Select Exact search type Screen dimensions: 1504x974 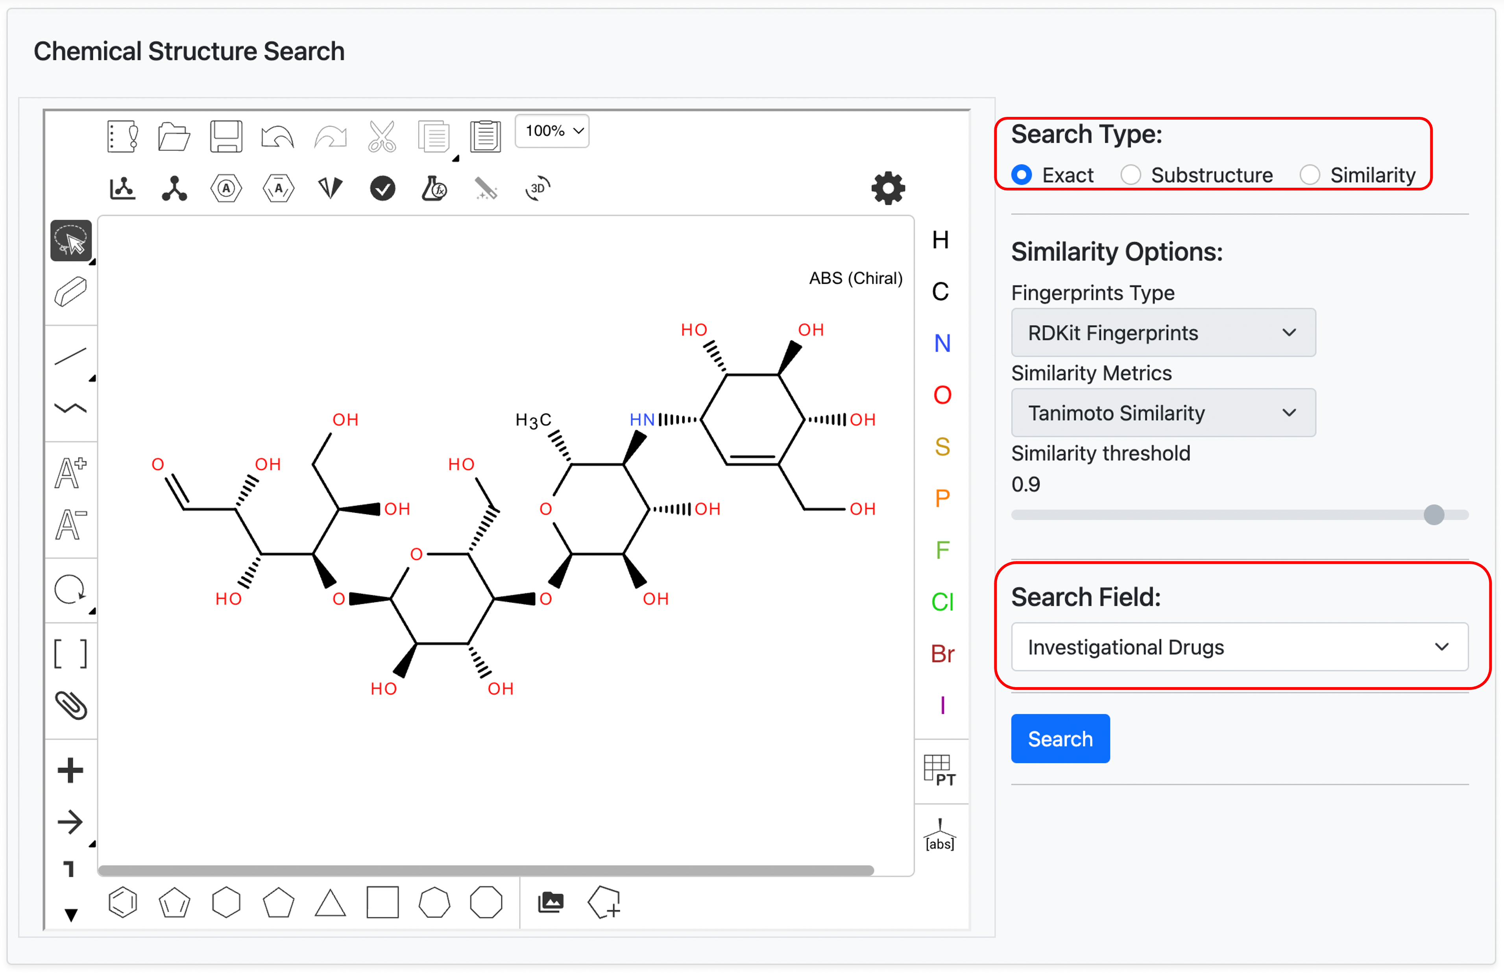(1021, 175)
